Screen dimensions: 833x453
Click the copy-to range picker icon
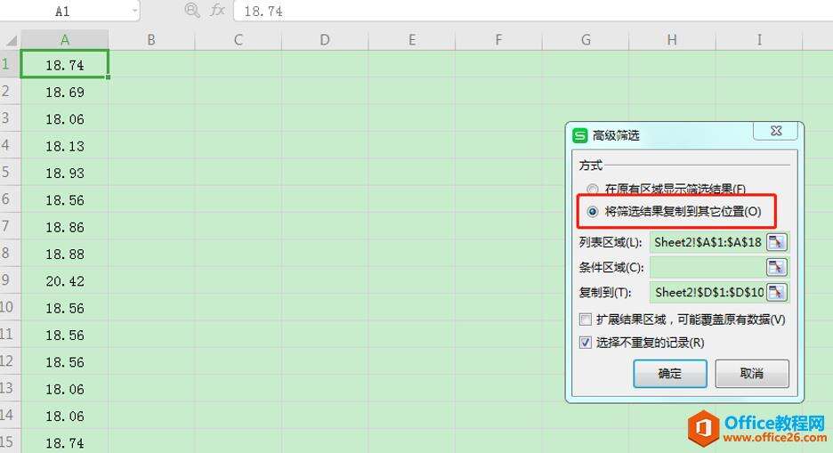[777, 292]
